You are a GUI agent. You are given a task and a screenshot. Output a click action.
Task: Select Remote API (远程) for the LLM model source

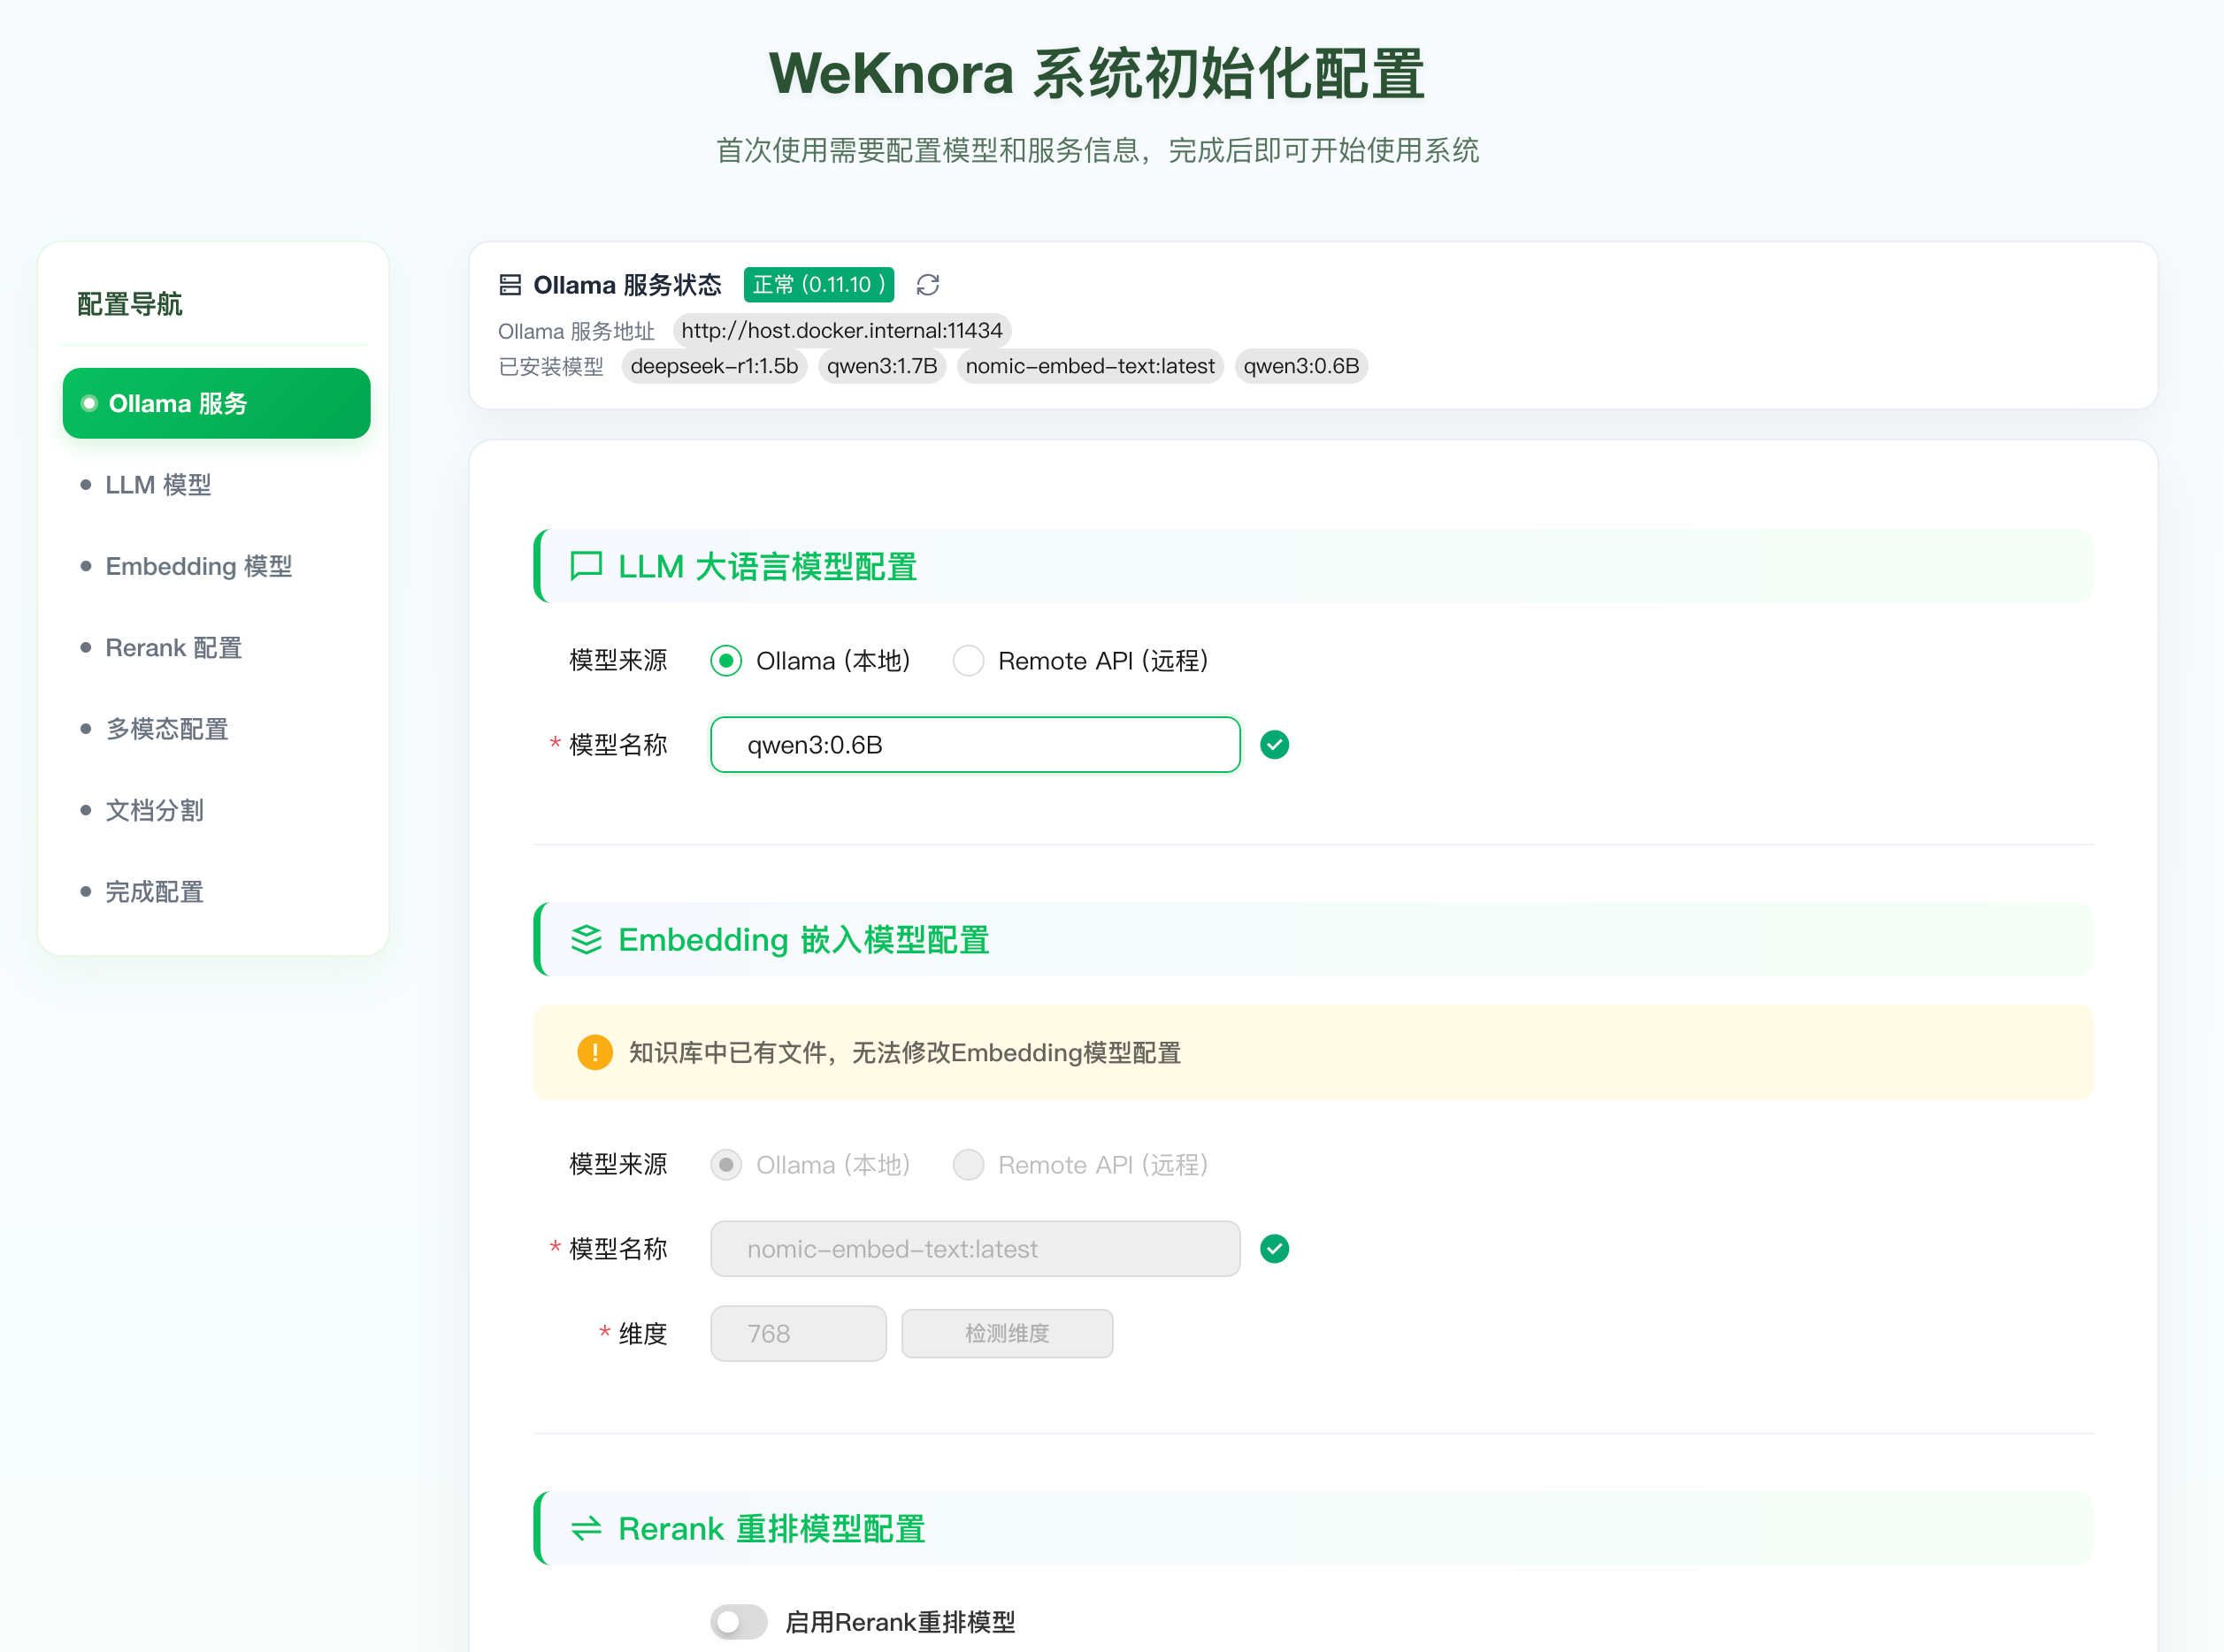coord(968,660)
